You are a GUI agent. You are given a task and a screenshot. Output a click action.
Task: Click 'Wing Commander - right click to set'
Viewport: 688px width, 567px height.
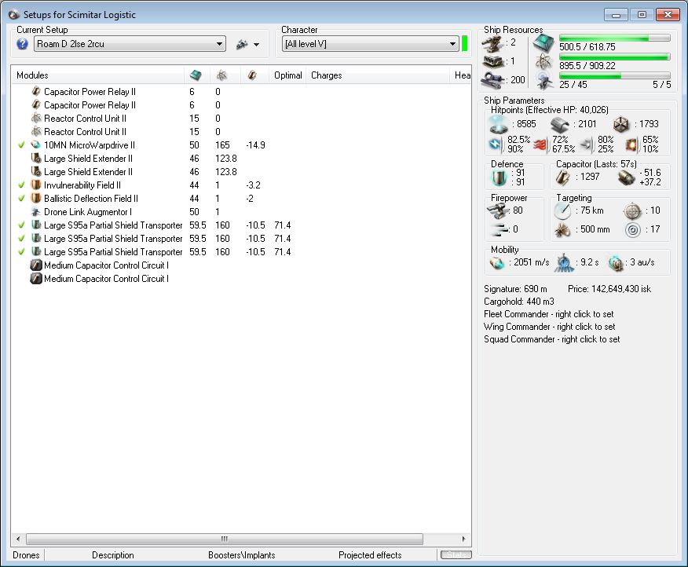pyautogui.click(x=549, y=327)
